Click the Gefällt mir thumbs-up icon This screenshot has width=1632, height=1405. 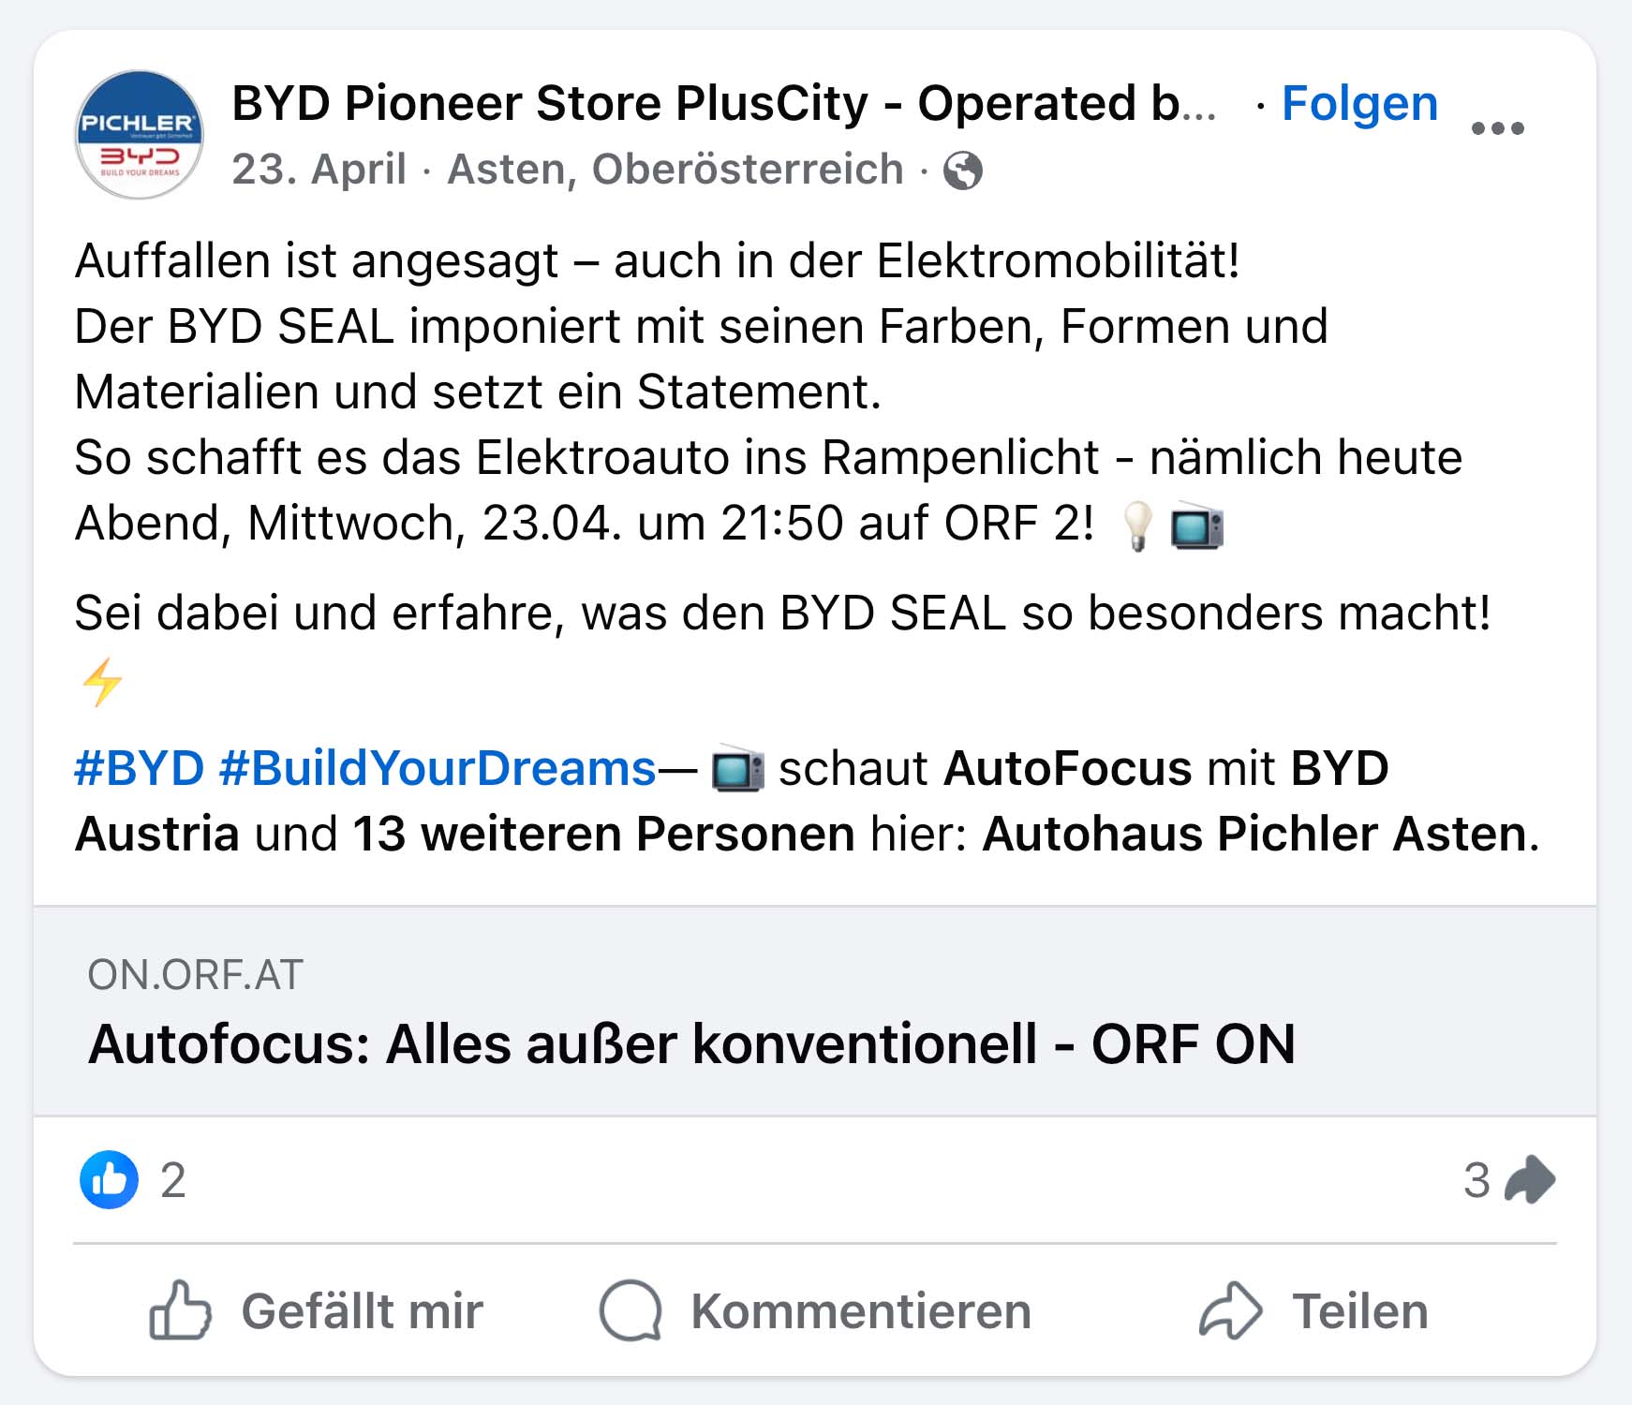coord(180,1310)
